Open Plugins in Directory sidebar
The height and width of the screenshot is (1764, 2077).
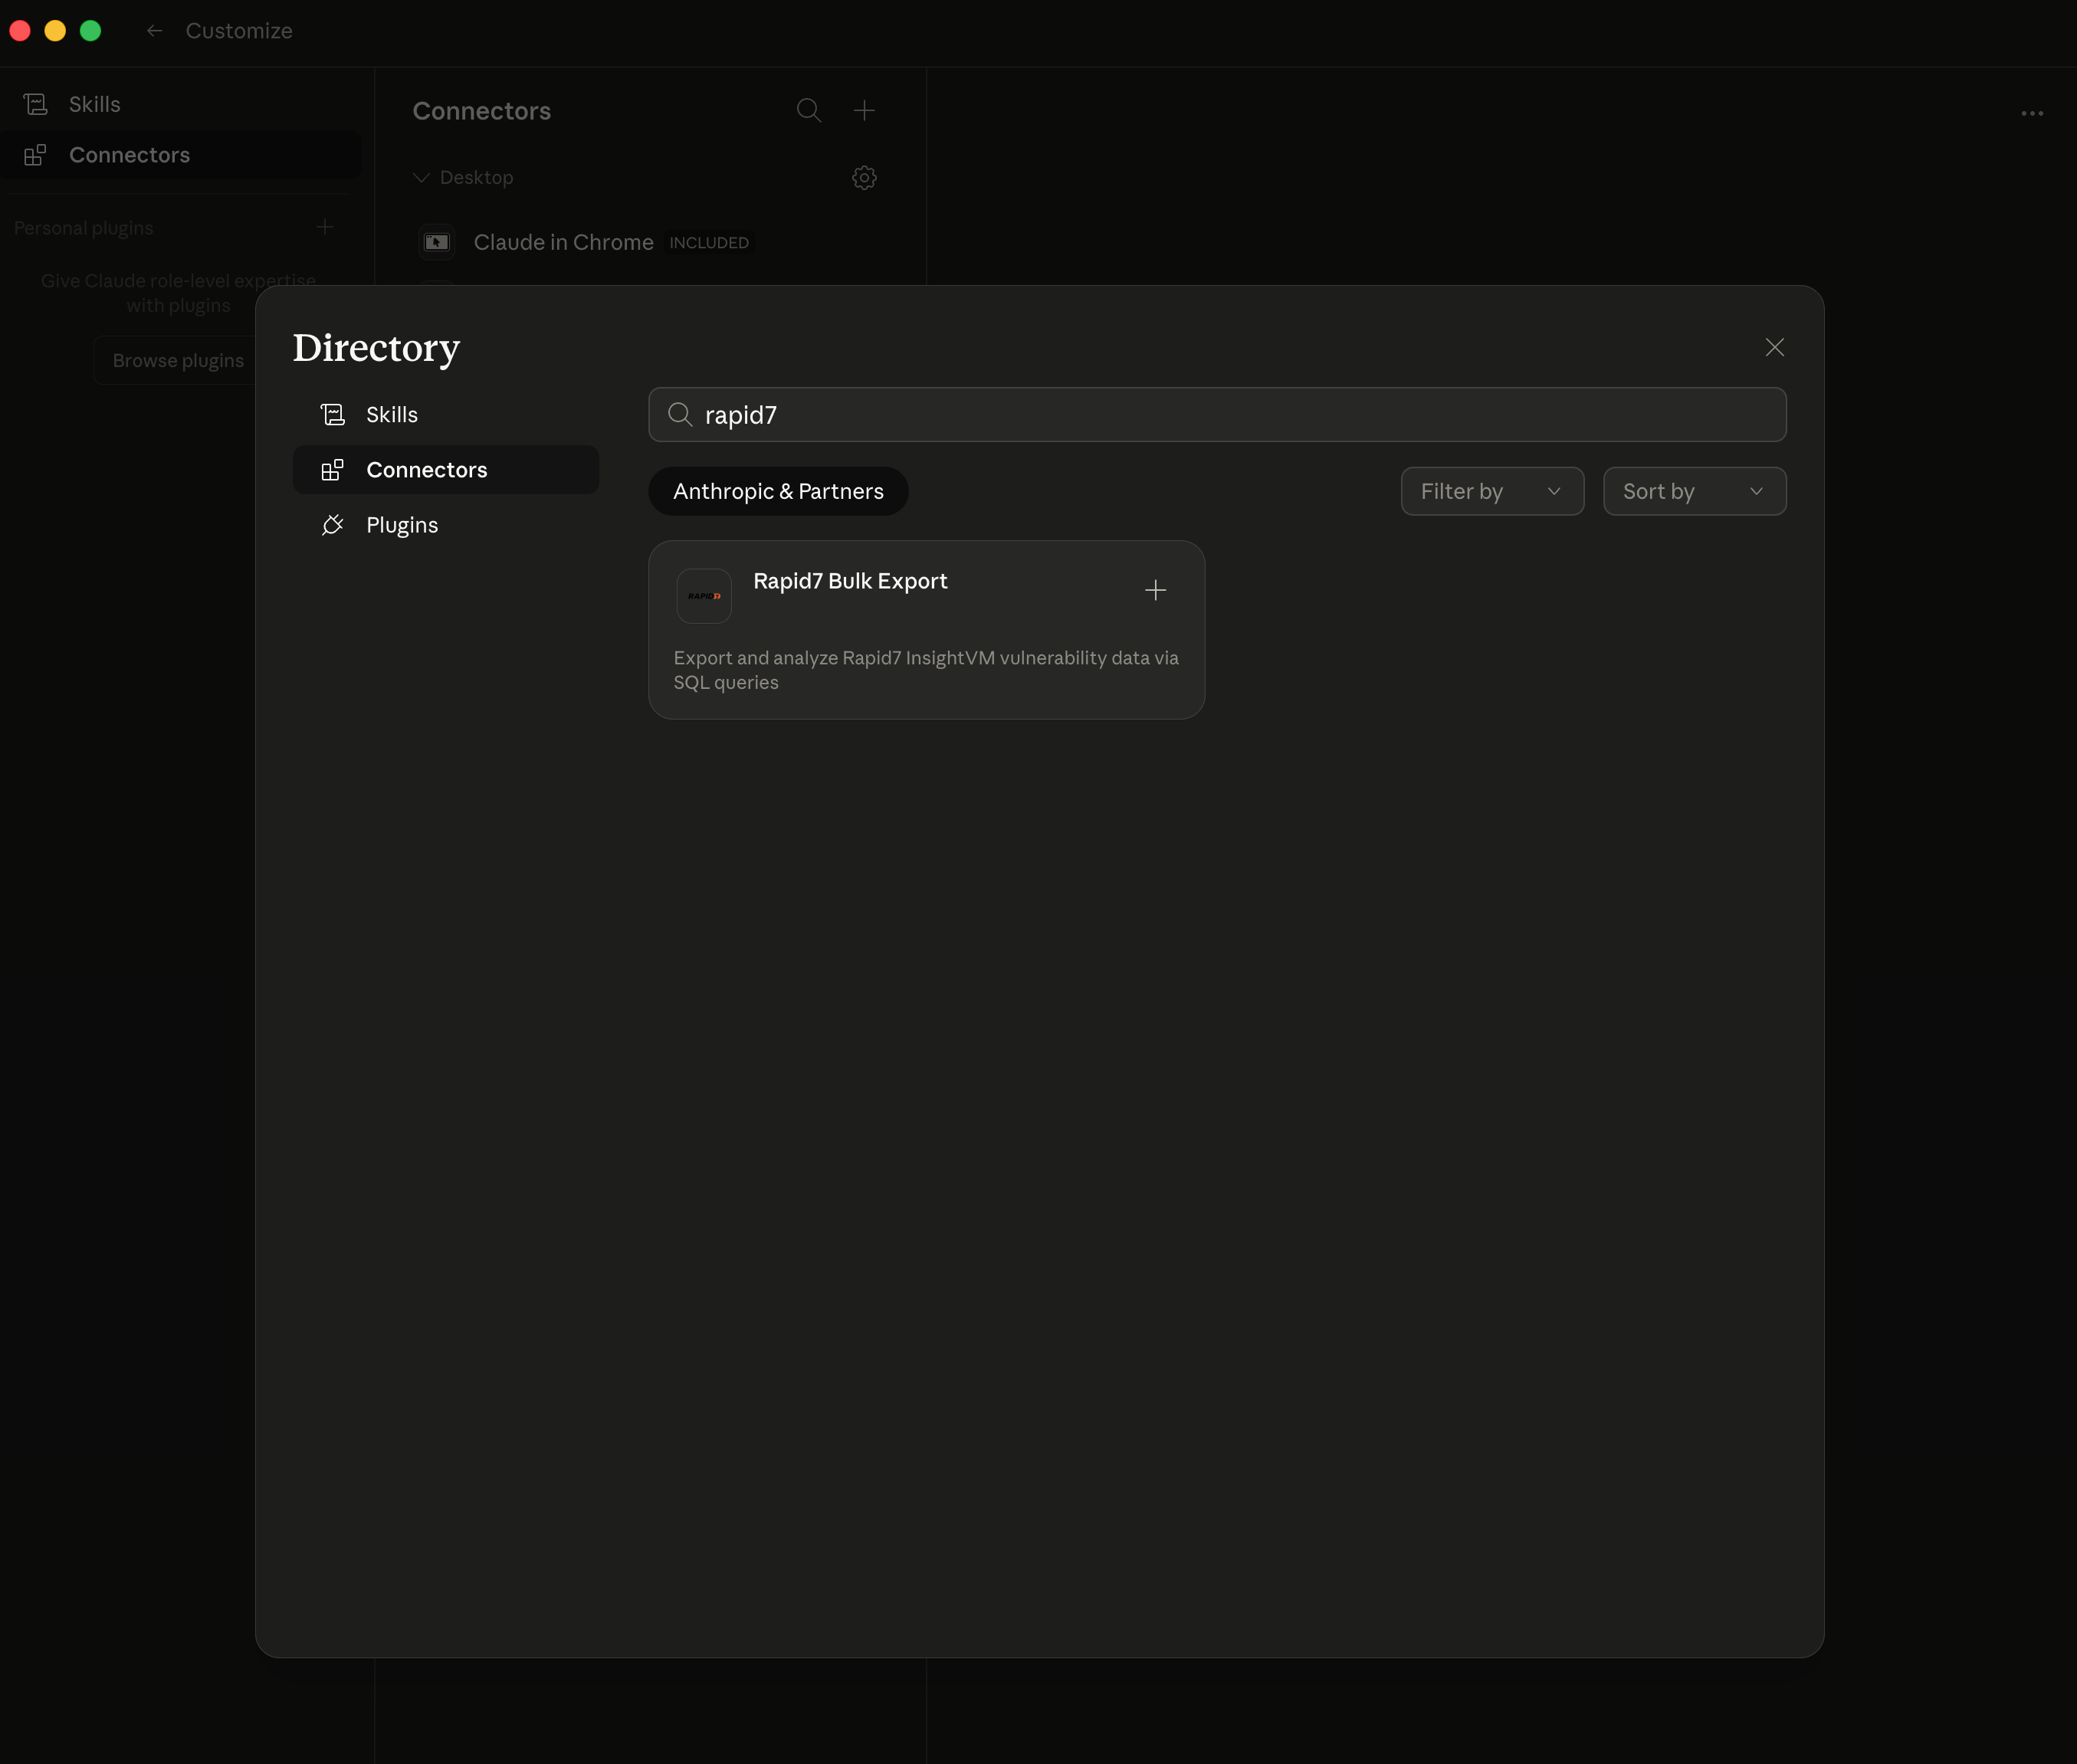pyautogui.click(x=446, y=525)
